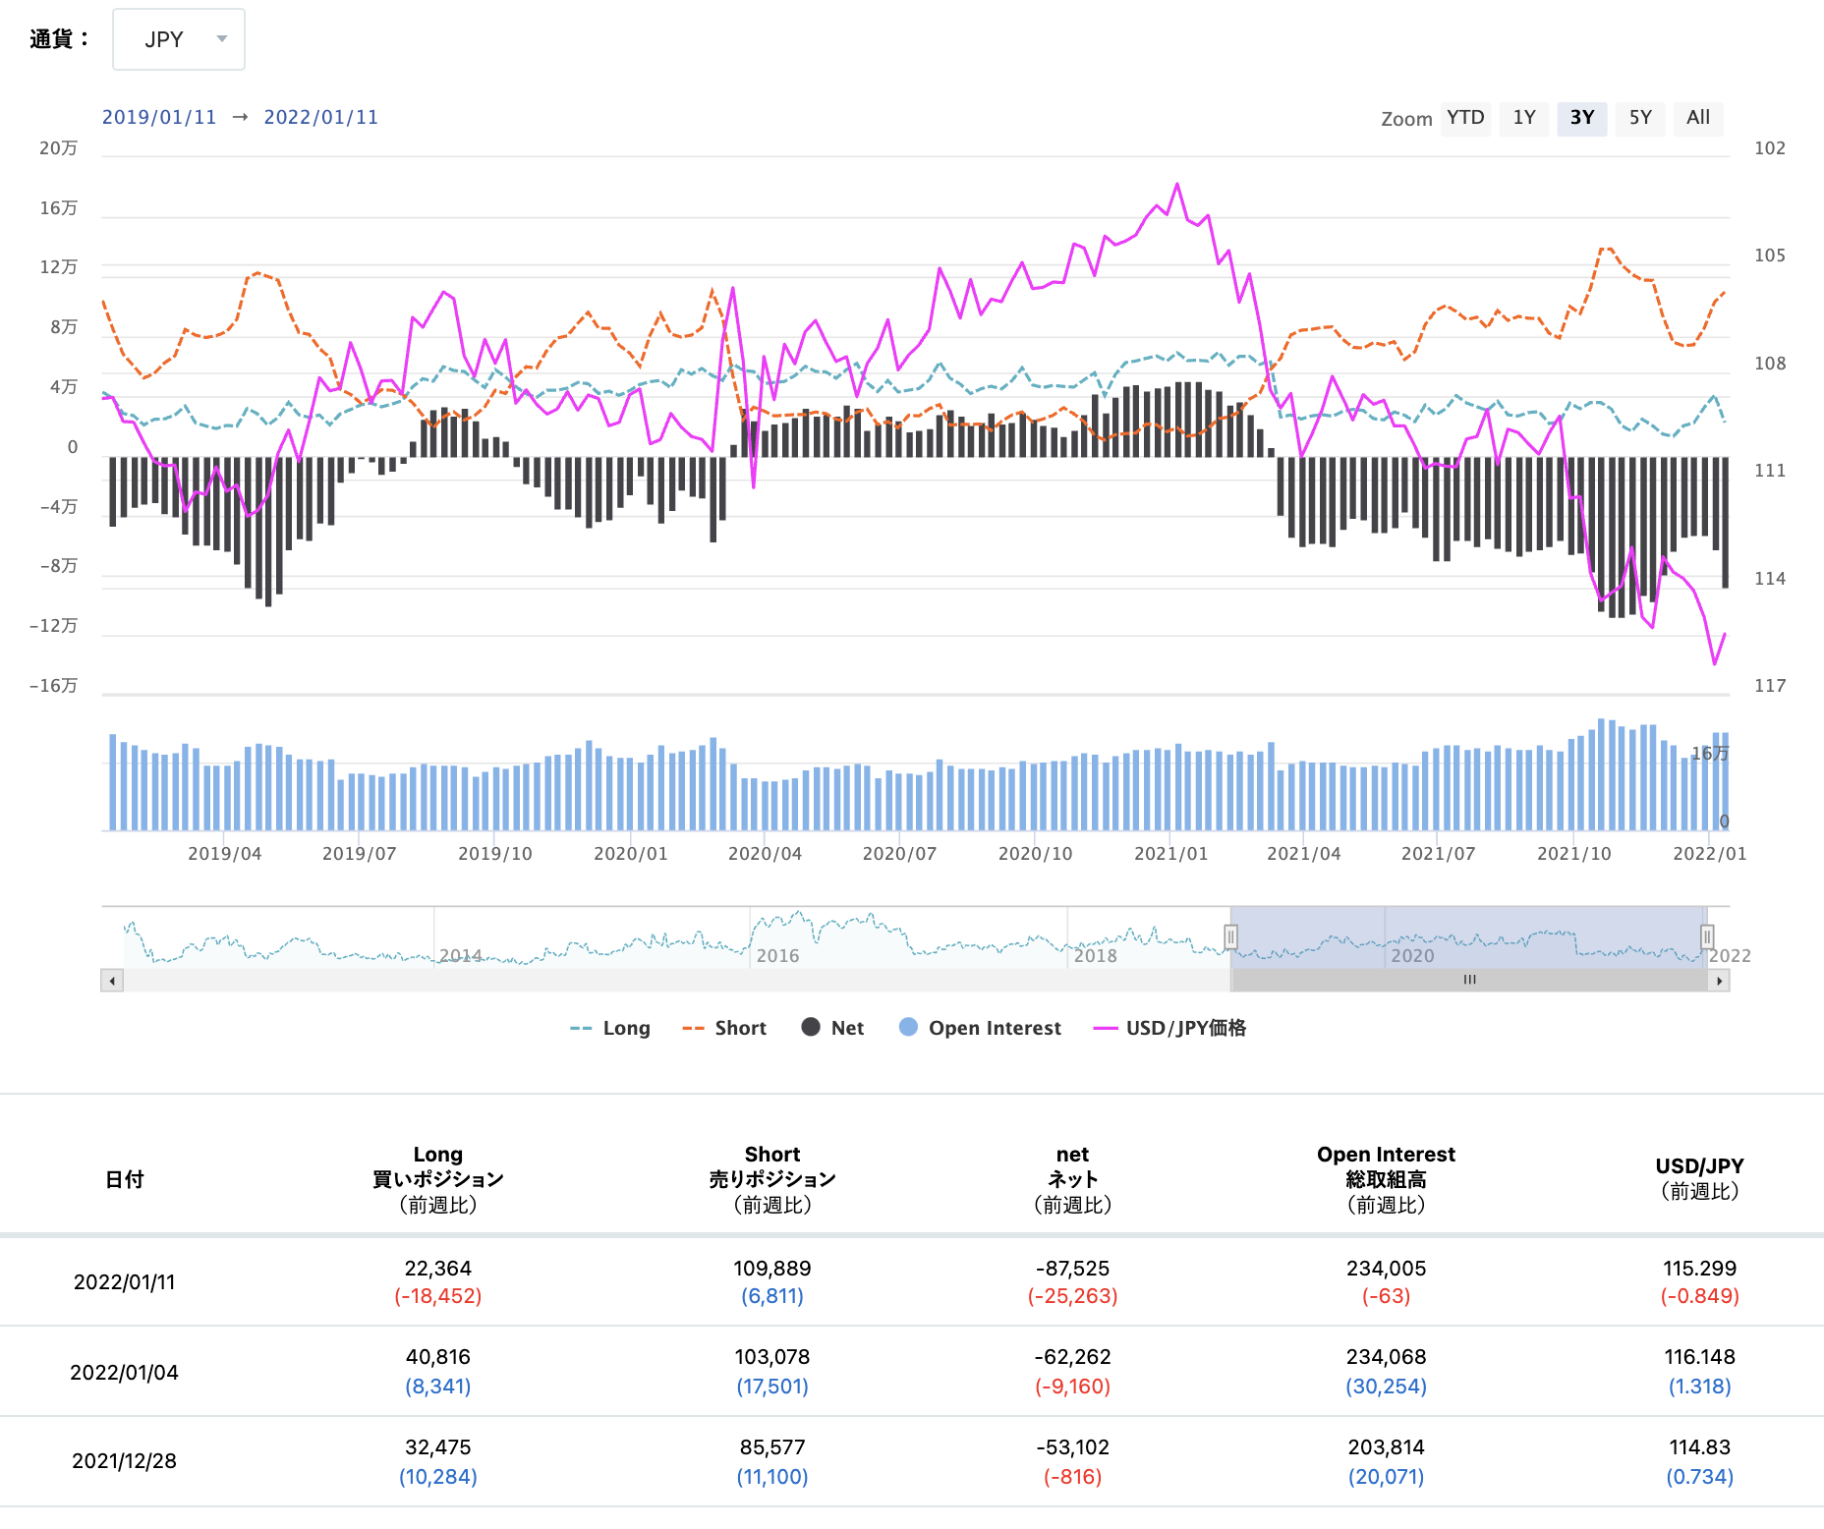Click the USD/JPY value 114.83
1824x1529 pixels.
click(x=1699, y=1447)
